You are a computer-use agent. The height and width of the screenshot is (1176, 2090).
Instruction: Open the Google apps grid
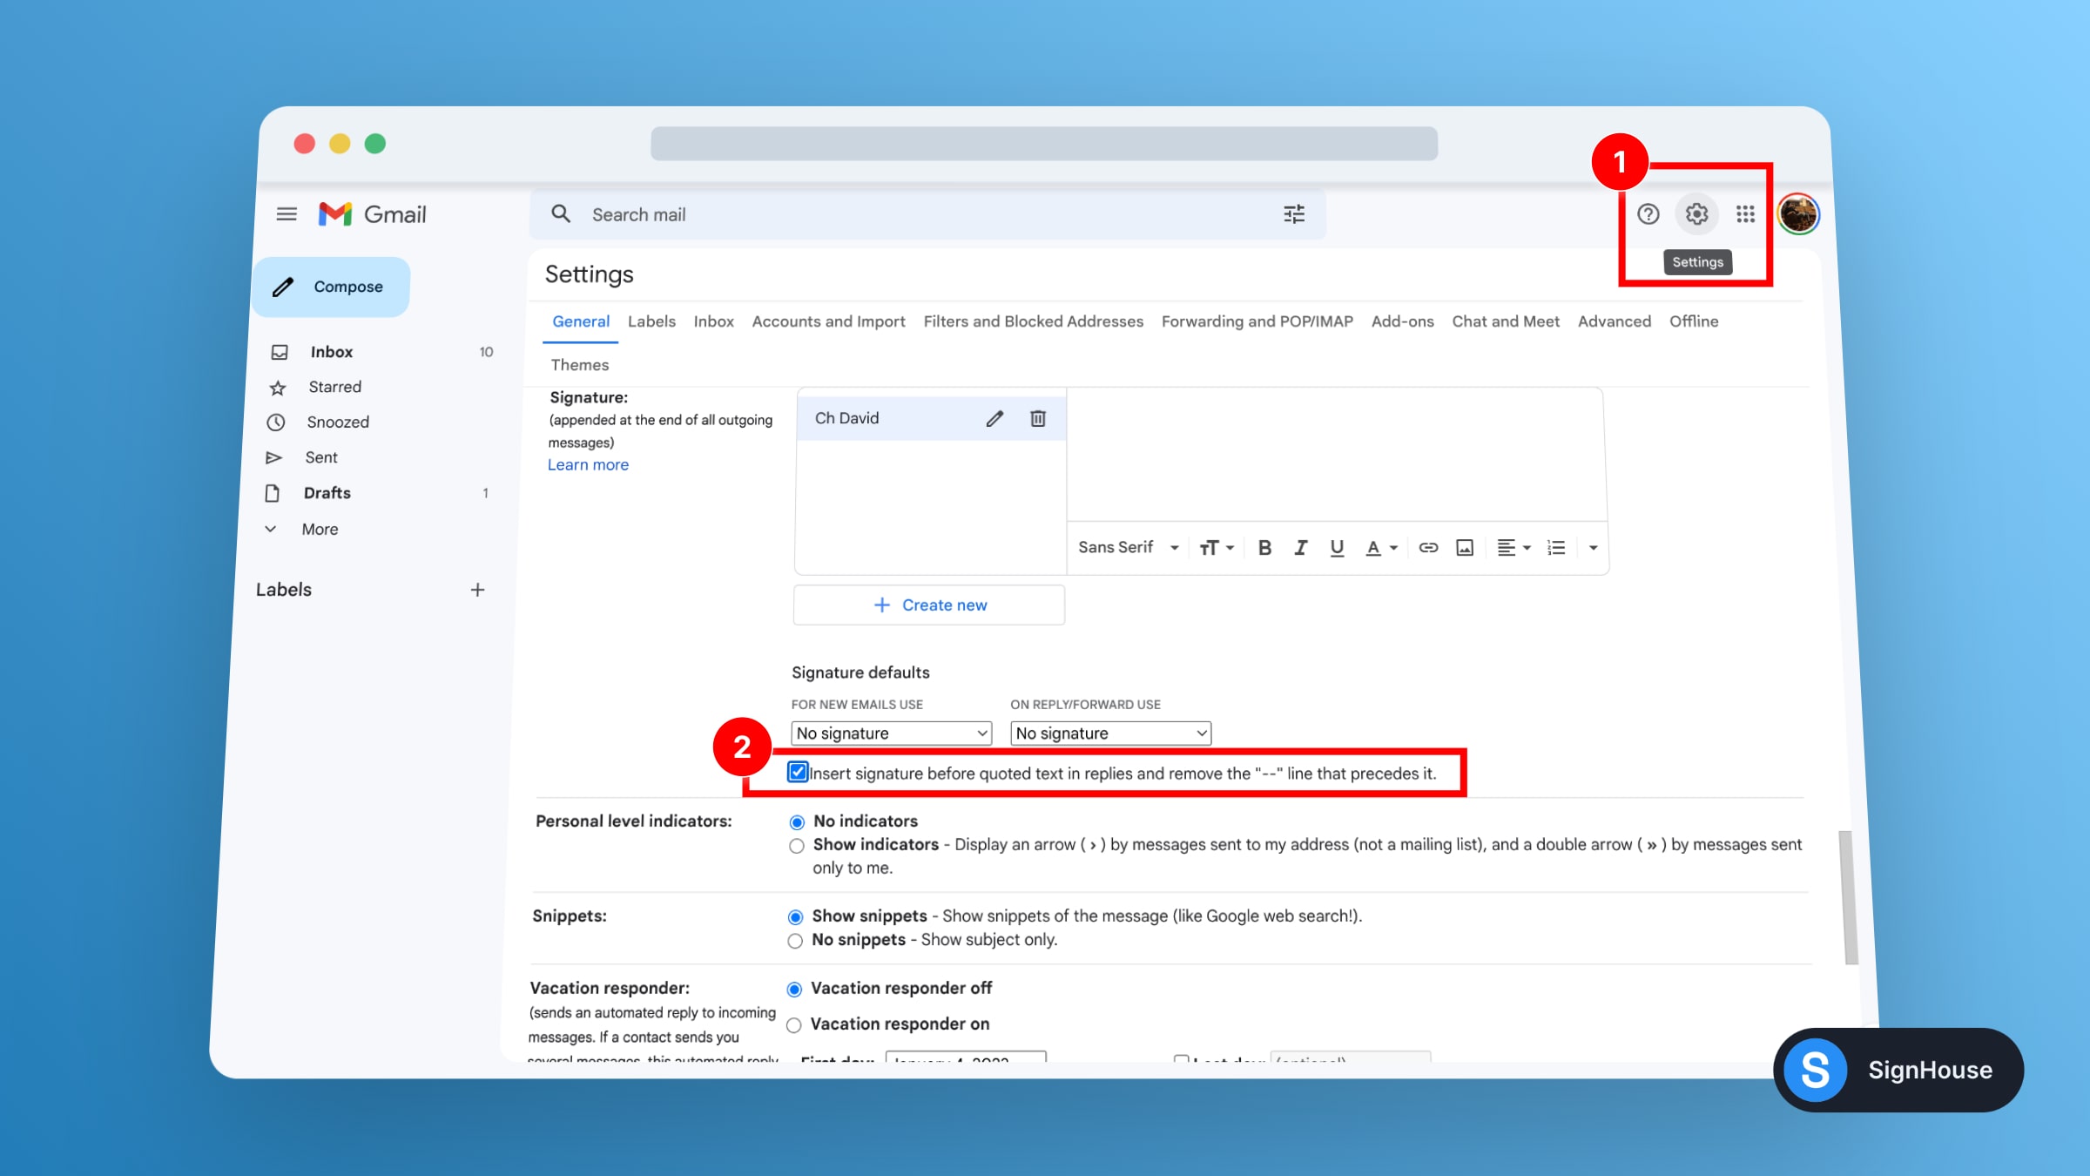click(x=1745, y=214)
